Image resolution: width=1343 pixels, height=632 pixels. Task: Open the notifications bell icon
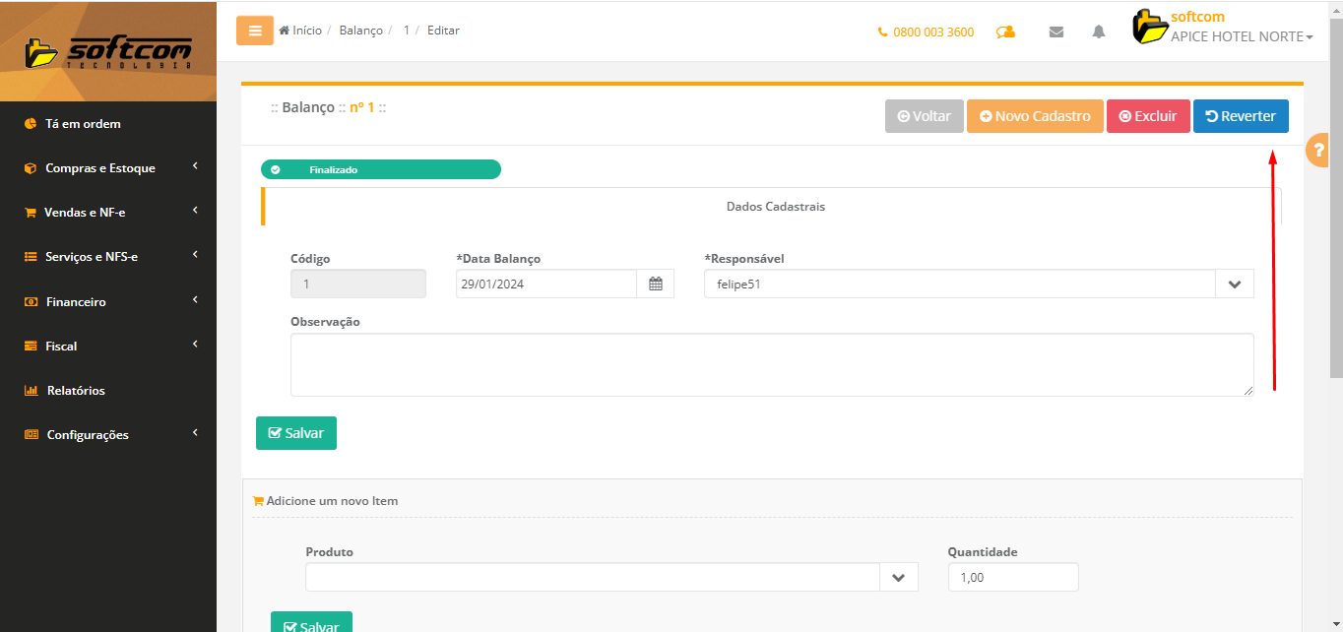[1099, 32]
